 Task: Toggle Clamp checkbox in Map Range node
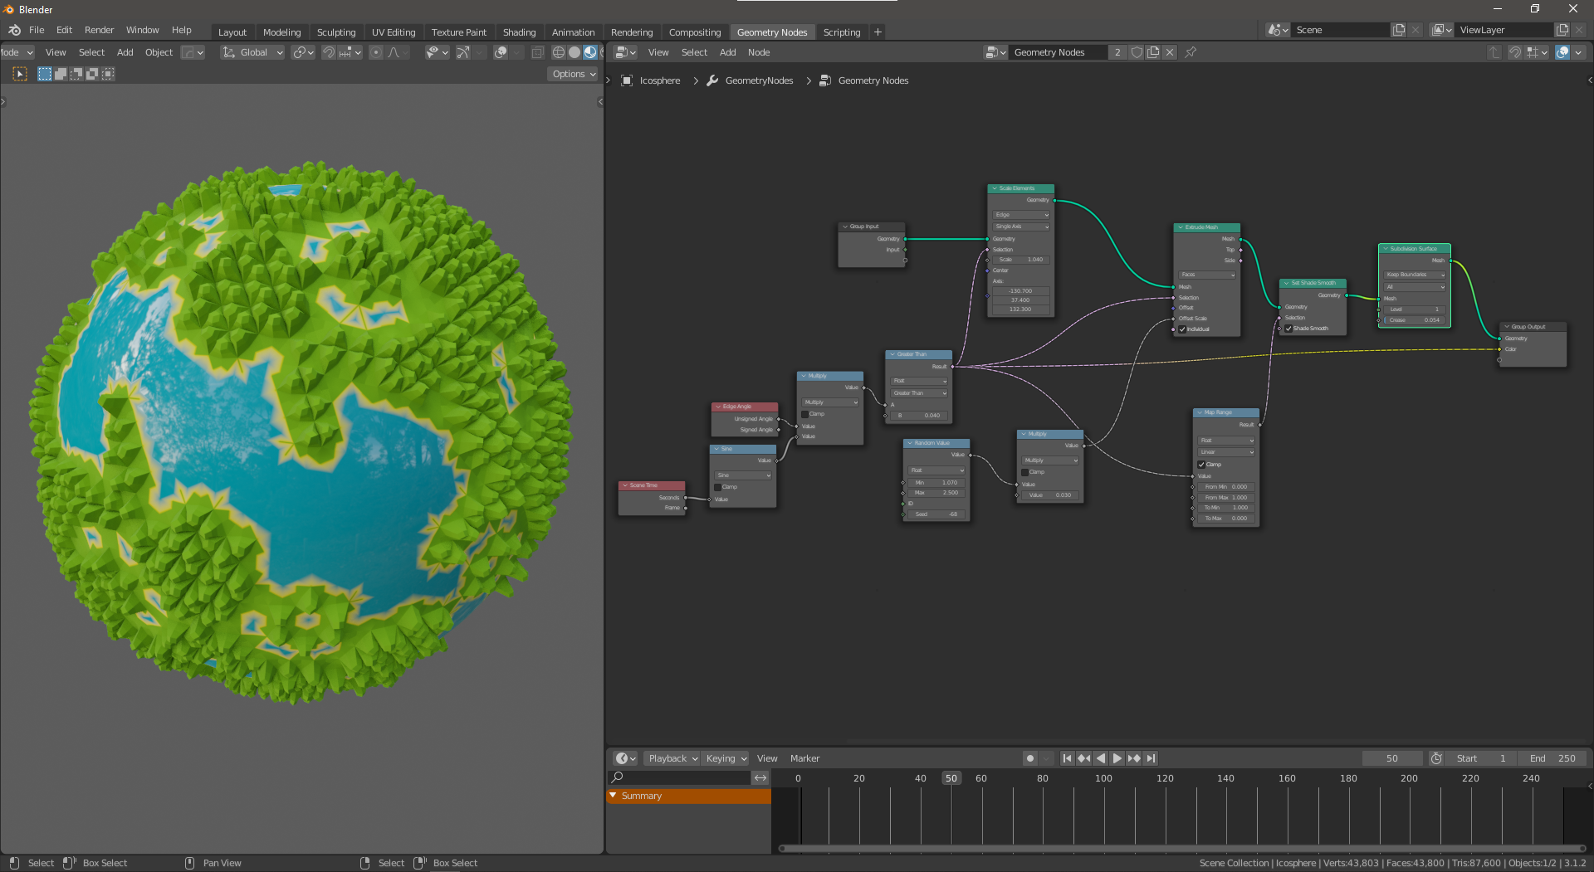coord(1201,465)
